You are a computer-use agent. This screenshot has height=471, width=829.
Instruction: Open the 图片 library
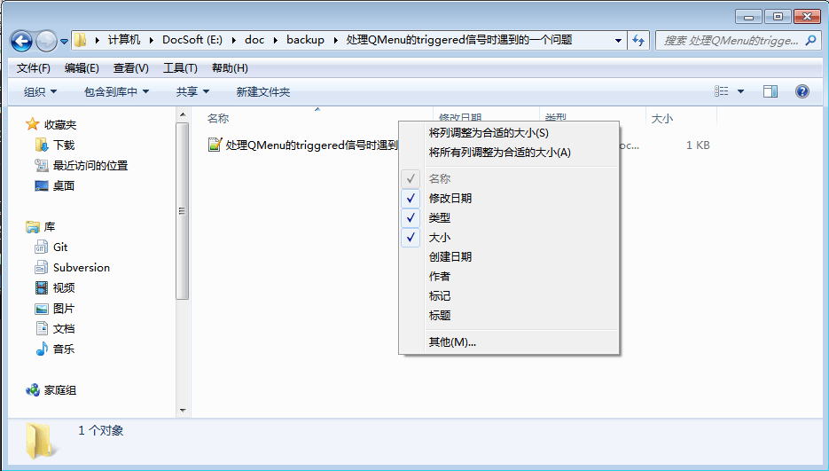click(x=64, y=309)
